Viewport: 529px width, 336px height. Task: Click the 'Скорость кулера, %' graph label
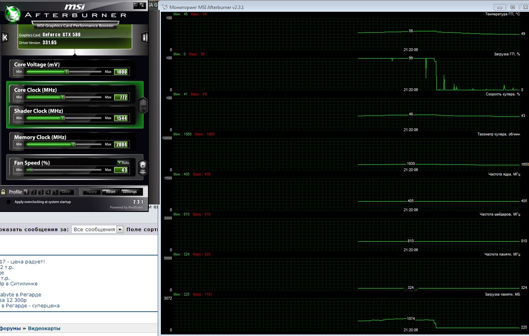coord(503,94)
